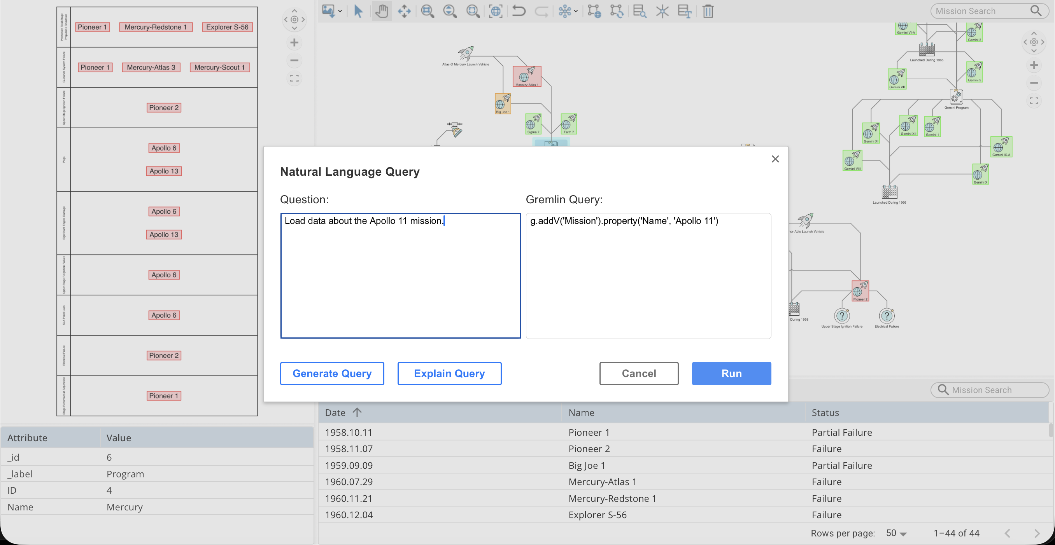Click the magnifier icon in top Mission Search
The width and height of the screenshot is (1055, 545).
(1036, 10)
